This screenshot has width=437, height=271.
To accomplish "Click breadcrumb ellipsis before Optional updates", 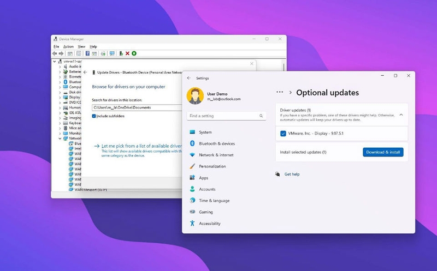I will (x=280, y=92).
